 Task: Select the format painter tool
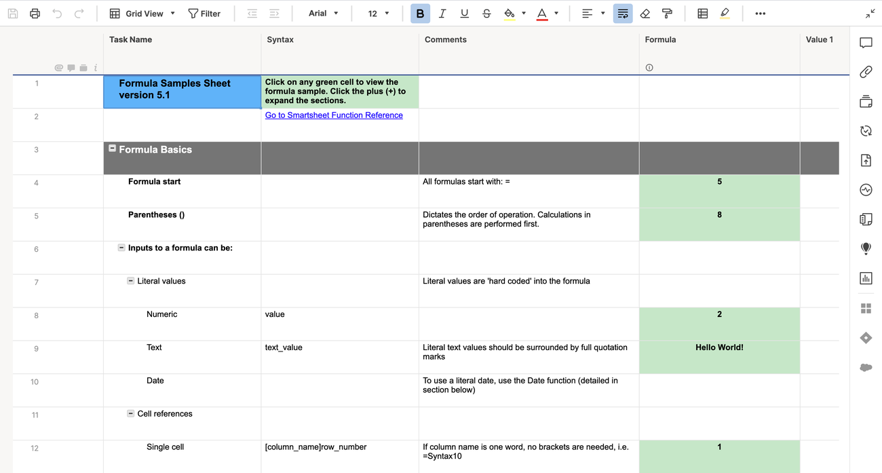[668, 13]
